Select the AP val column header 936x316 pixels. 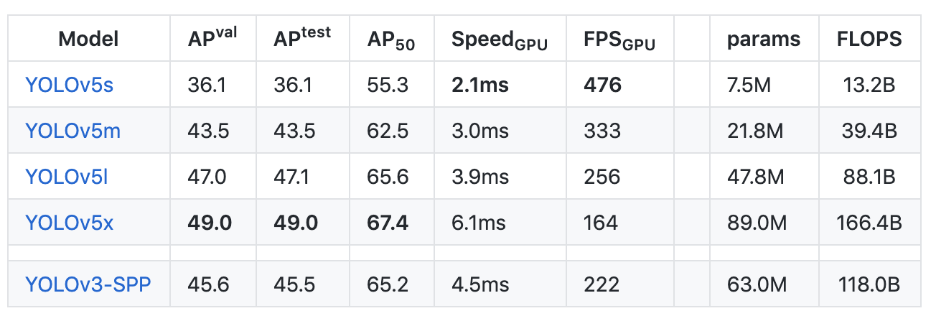tap(212, 38)
